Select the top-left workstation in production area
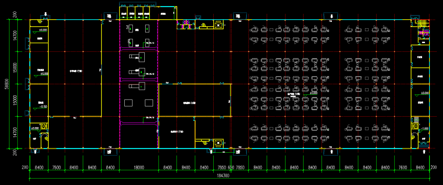 click(256, 29)
